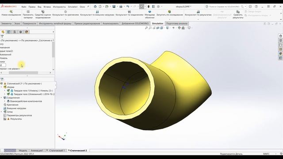The width and height of the screenshot is (283, 159).
Task: Collapse the CommandManager ribbon with the arrow
Action: (x=281, y=19)
